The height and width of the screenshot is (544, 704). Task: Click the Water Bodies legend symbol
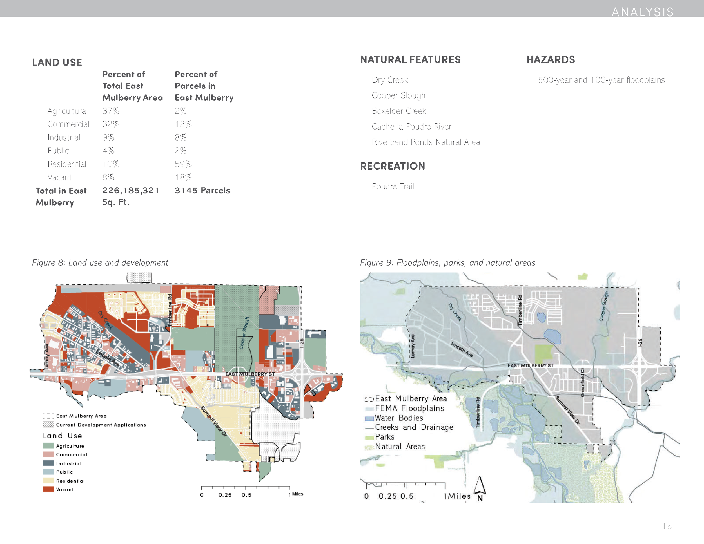pos(369,418)
